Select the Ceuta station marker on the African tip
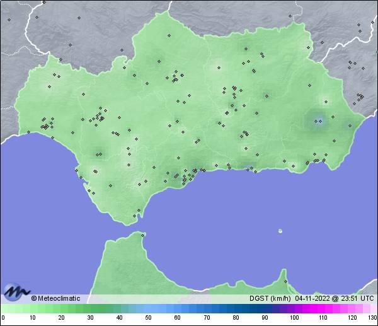 pyautogui.click(x=143, y=235)
